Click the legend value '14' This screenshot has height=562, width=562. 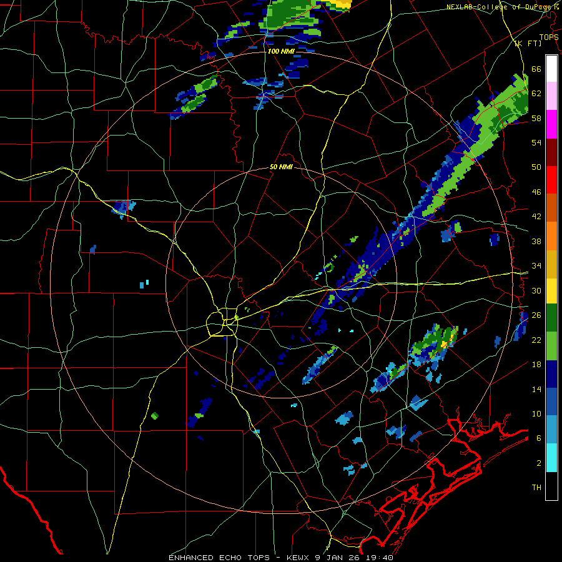tap(536, 389)
